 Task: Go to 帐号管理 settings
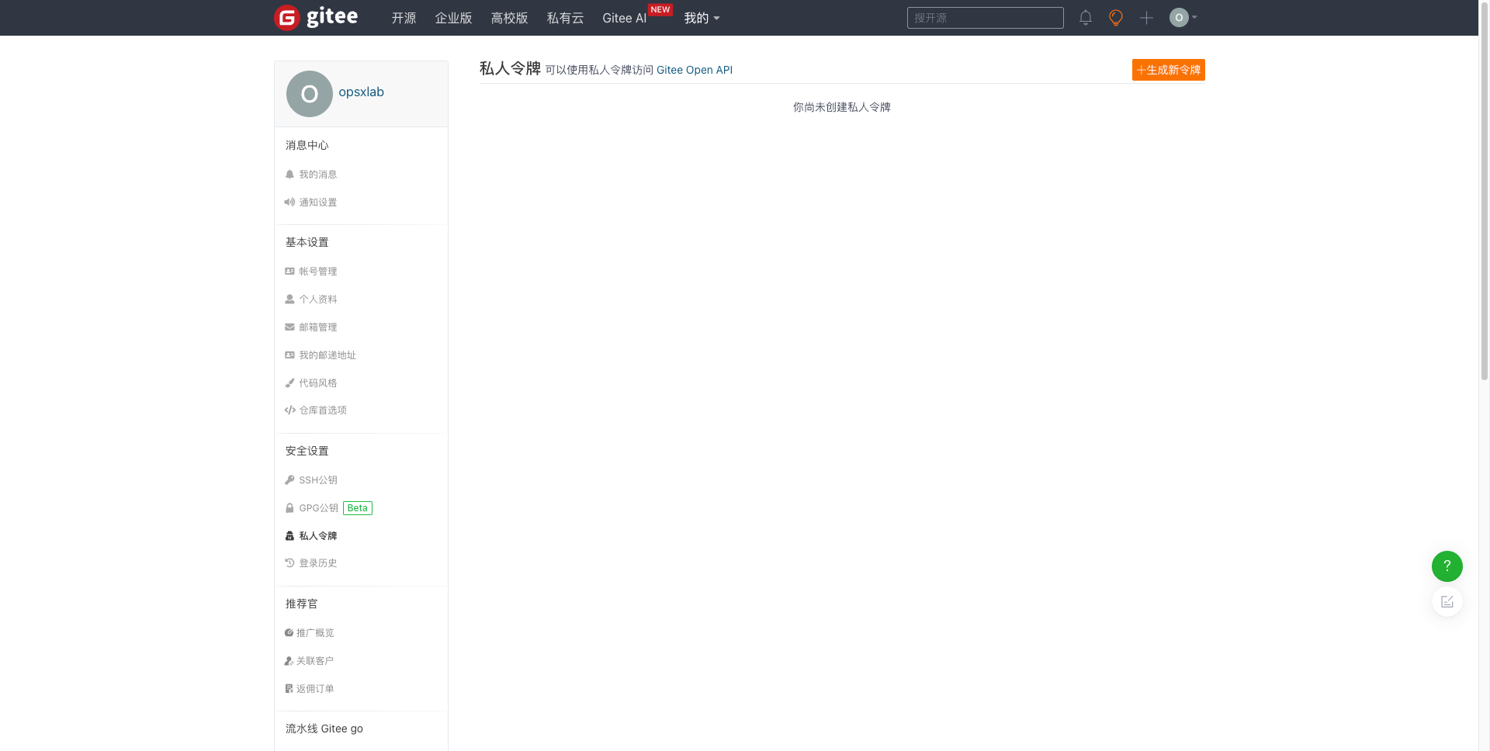(x=318, y=272)
